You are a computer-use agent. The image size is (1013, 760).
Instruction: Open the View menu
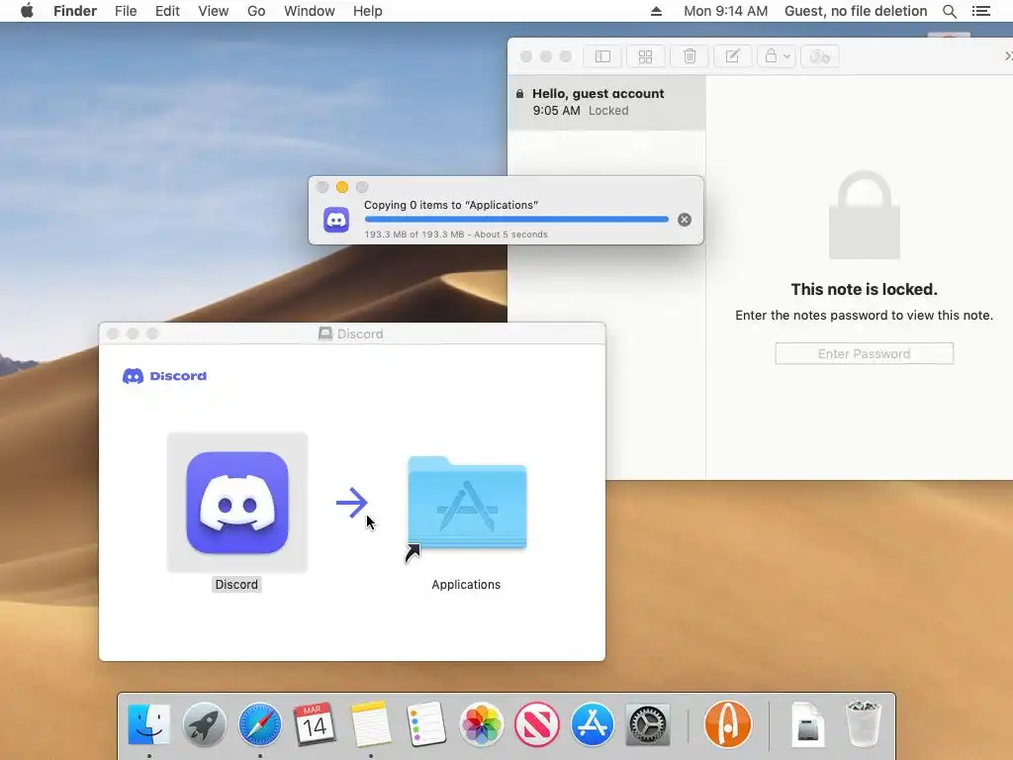click(x=214, y=11)
